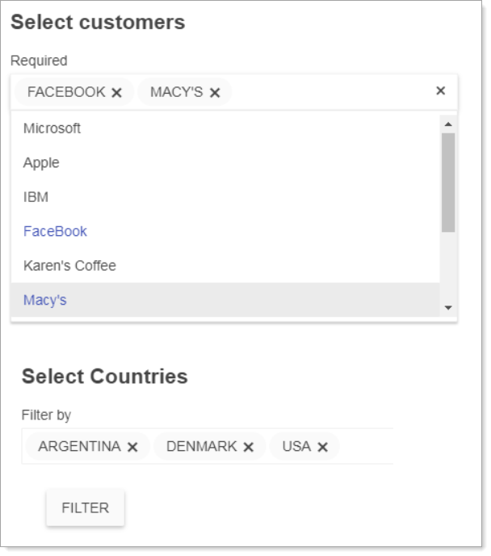This screenshot has width=491, height=556.
Task: Click the Select customers heading
Action: (98, 23)
